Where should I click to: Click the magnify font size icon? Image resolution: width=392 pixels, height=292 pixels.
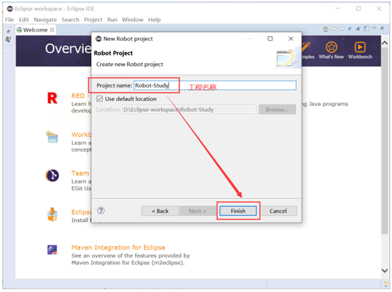[358, 29]
